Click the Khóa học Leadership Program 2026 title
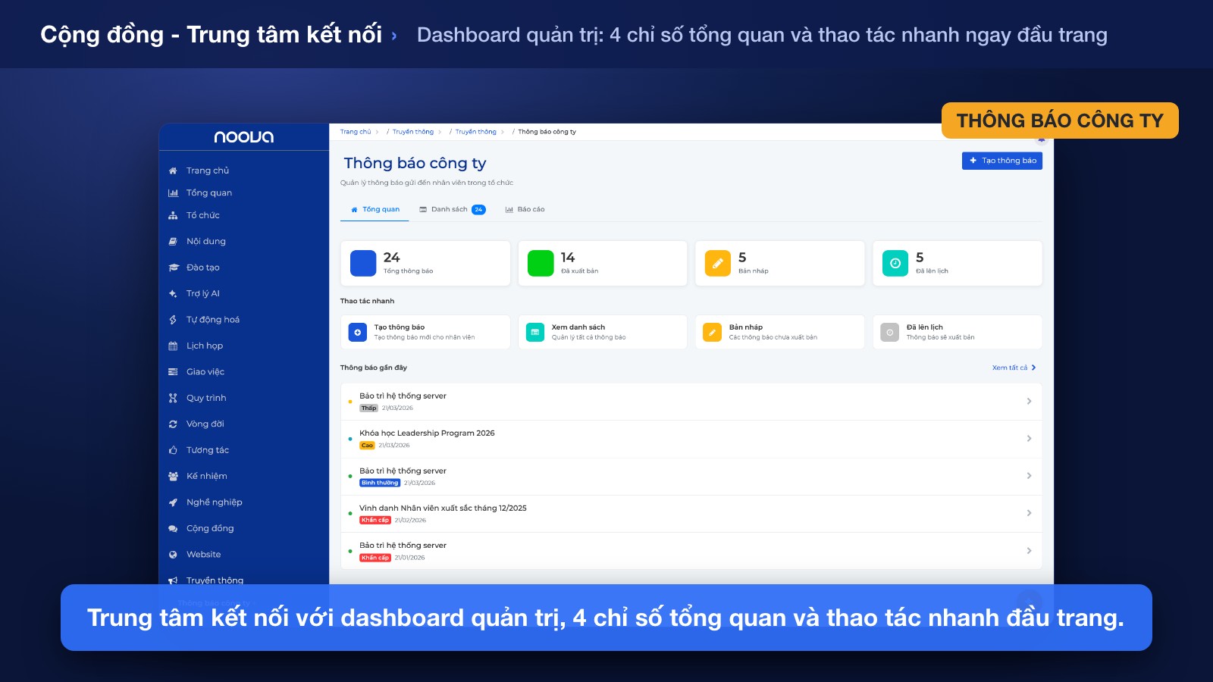The width and height of the screenshot is (1213, 682). tap(427, 433)
